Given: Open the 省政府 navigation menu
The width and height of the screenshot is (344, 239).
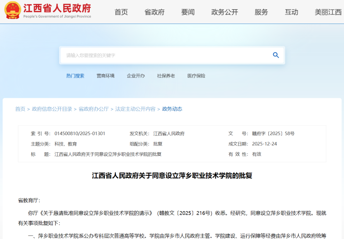Looking at the screenshot, I should coord(154,12).
